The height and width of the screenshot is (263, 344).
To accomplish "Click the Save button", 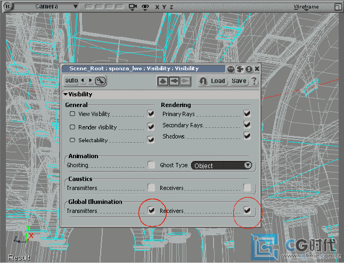I will pos(239,81).
